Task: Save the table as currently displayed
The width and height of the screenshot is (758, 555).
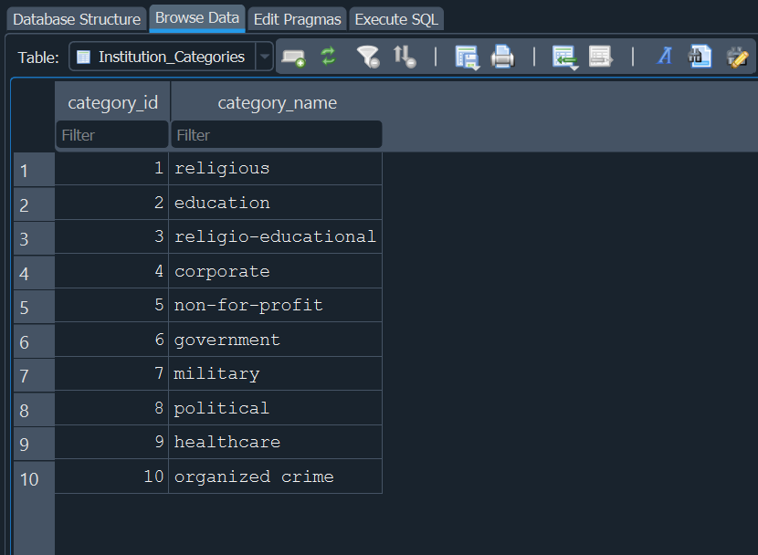Action: (x=467, y=58)
